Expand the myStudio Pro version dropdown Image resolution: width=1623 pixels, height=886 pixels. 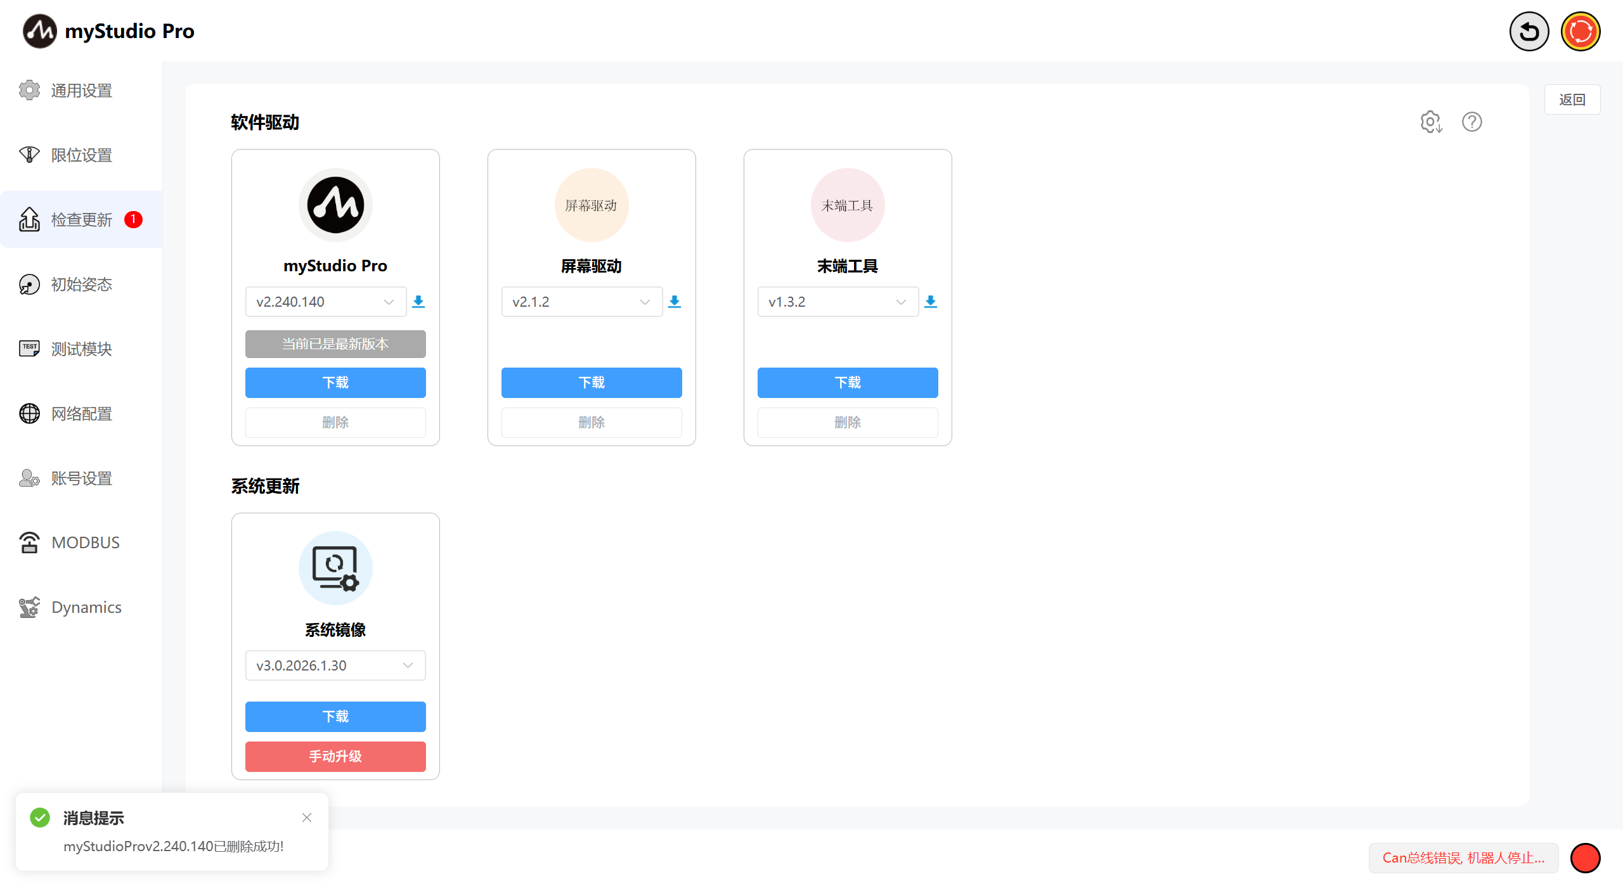coord(325,302)
